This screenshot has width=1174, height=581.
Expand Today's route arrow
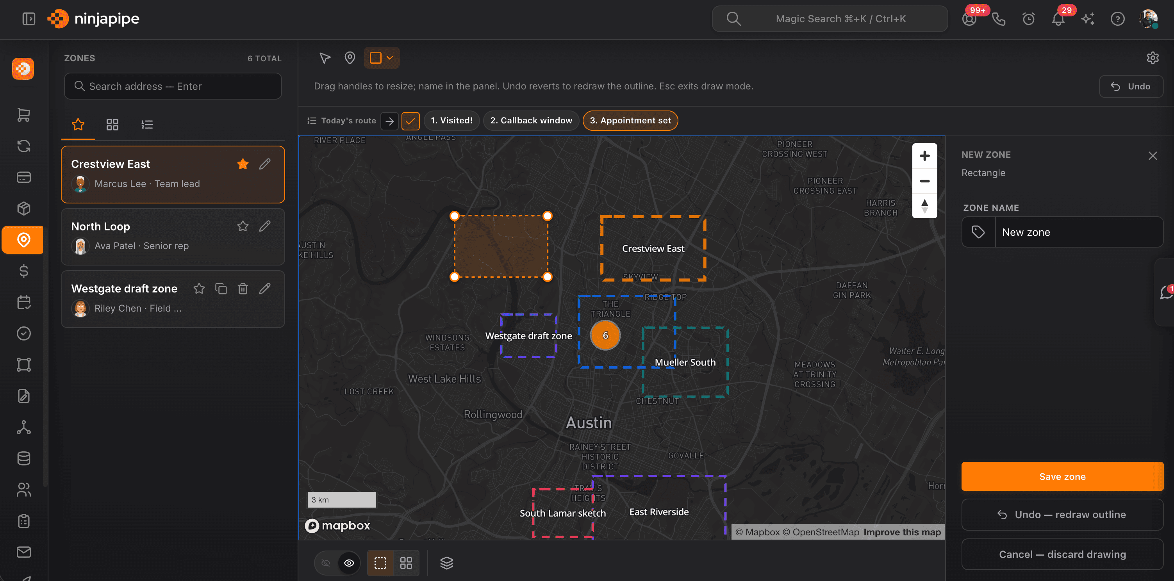coord(390,121)
